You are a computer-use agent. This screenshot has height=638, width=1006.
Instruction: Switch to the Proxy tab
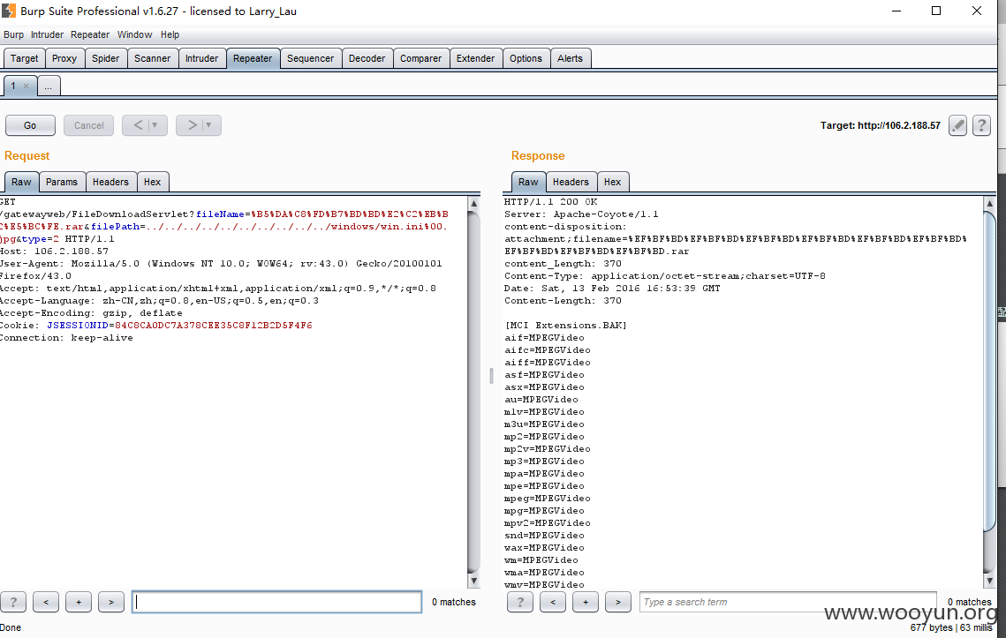(x=64, y=58)
